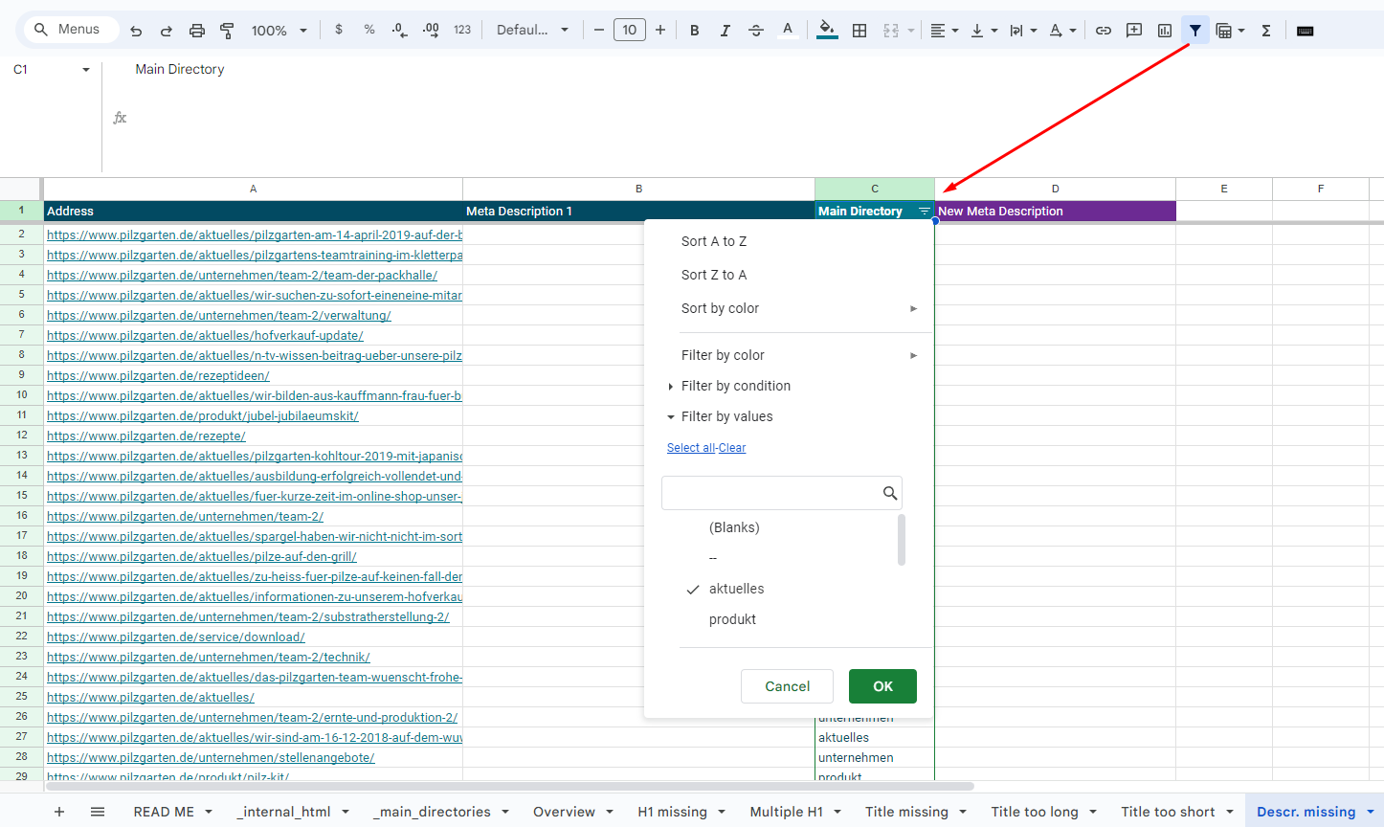
Task: Click the Insert chart icon
Action: tap(1164, 30)
